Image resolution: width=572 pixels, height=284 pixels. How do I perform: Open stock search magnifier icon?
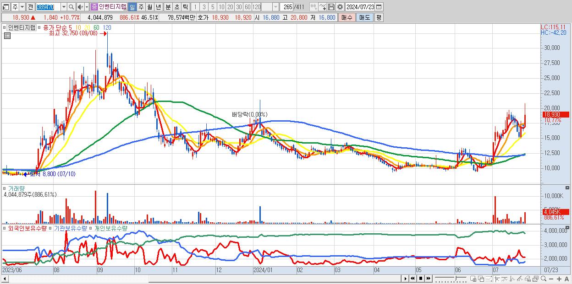71,7
